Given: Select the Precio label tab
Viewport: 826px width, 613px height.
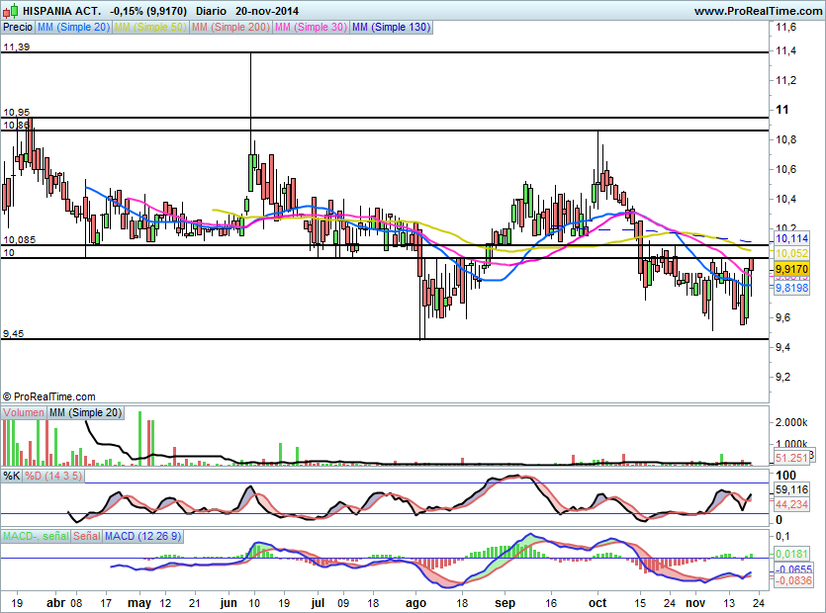Looking at the screenshot, I should point(18,27).
